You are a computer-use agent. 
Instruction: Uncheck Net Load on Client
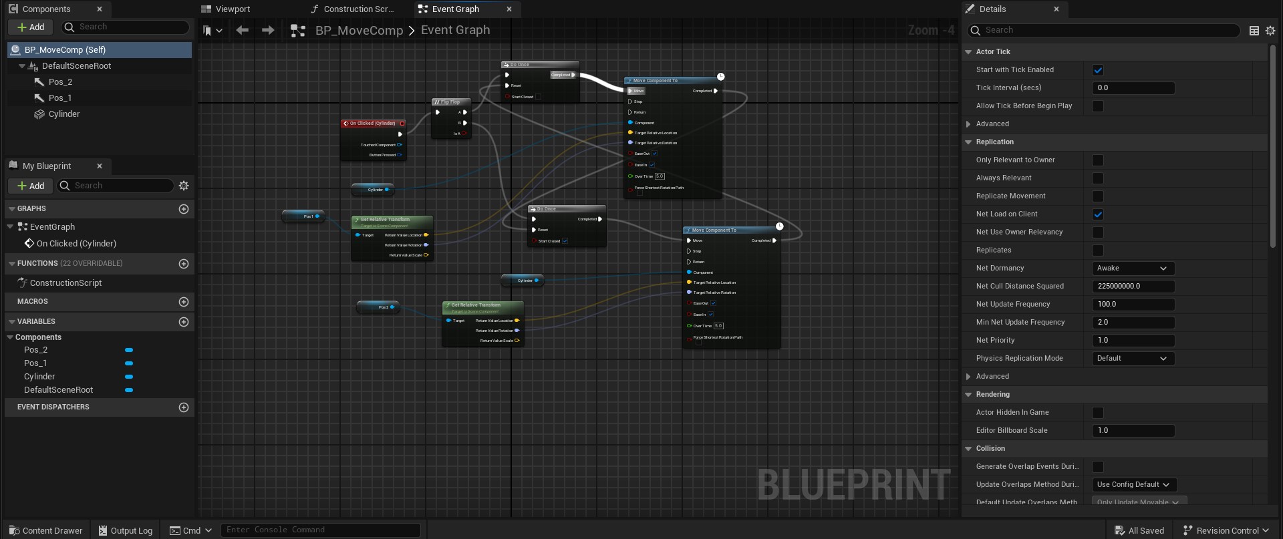pos(1098,214)
